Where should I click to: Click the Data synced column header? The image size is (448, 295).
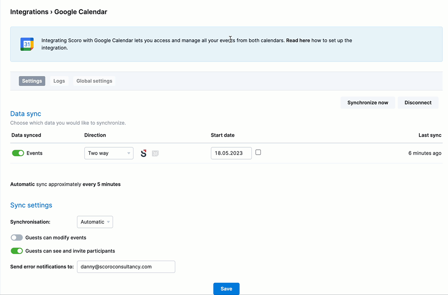pos(26,135)
